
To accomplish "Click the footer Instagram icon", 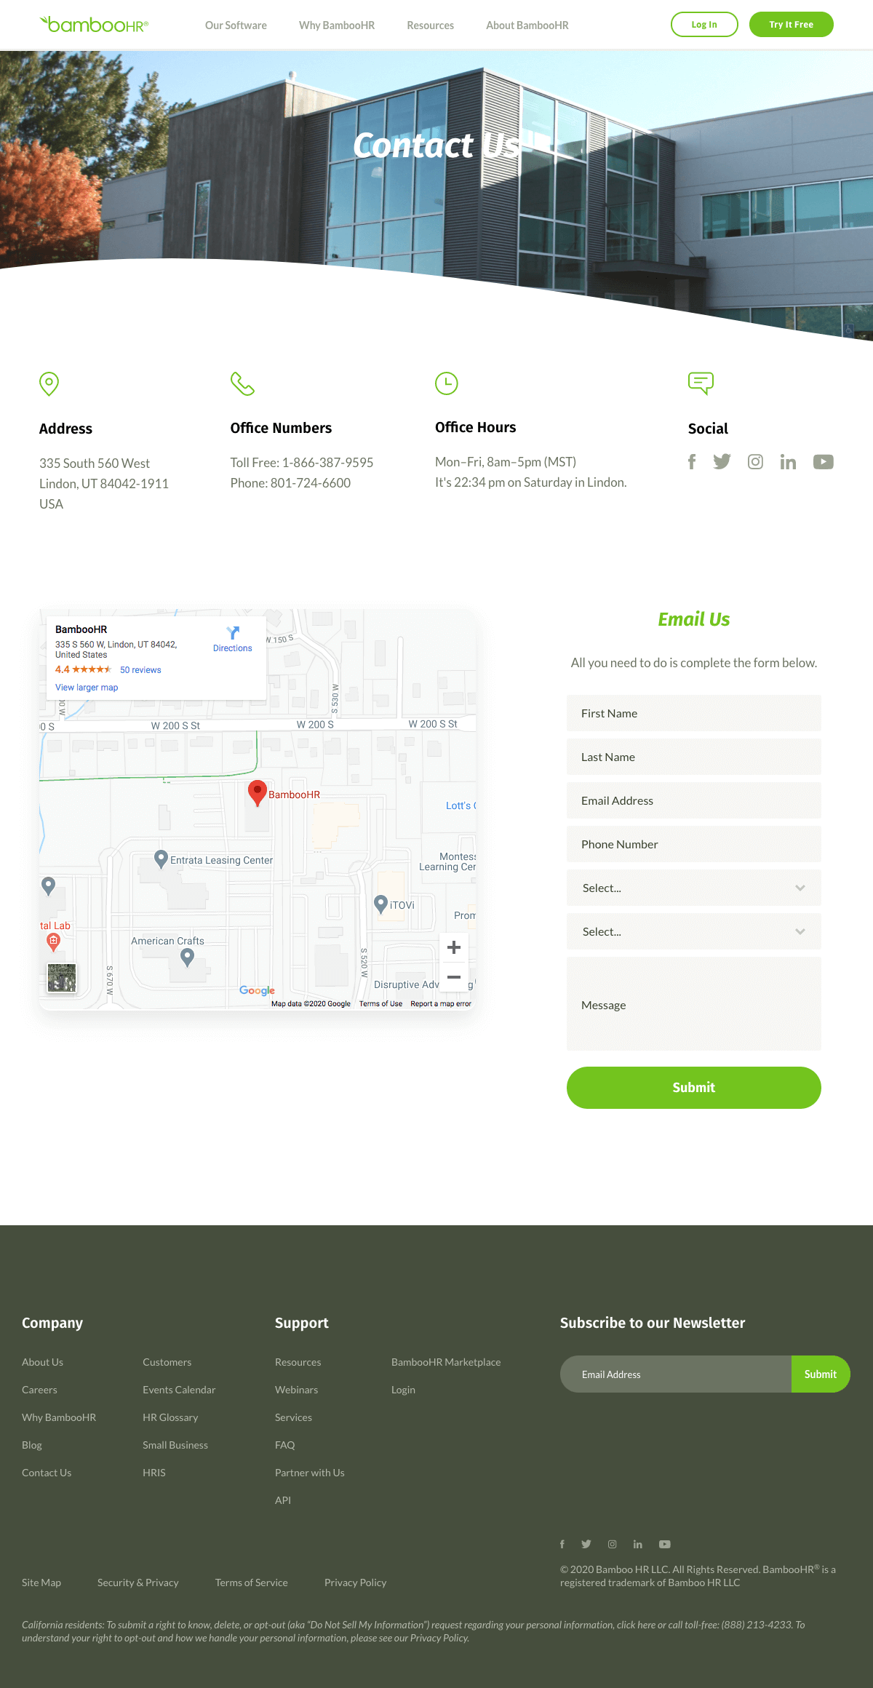I will click(x=613, y=1544).
